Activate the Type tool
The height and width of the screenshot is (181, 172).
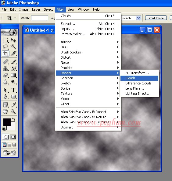[x=13, y=90]
